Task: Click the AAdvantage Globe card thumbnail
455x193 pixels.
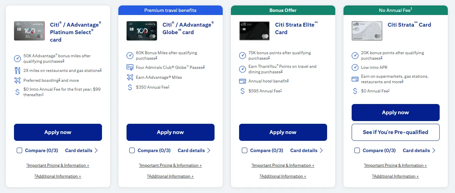Action: pyautogui.click(x=142, y=31)
